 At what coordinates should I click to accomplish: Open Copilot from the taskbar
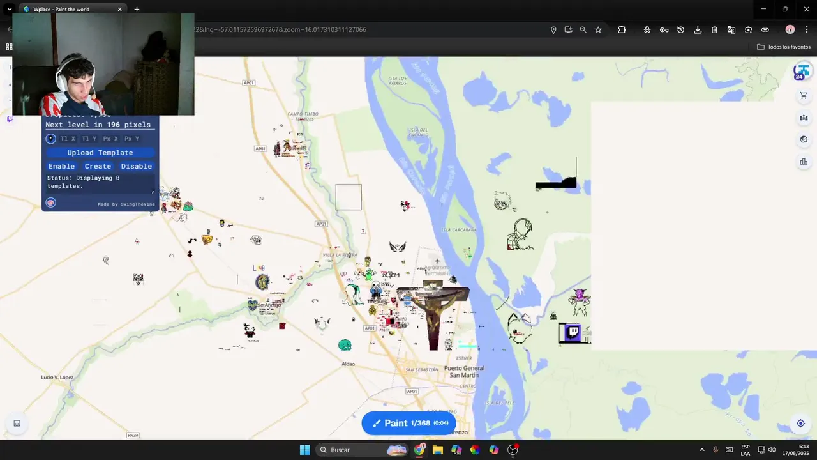click(x=493, y=450)
